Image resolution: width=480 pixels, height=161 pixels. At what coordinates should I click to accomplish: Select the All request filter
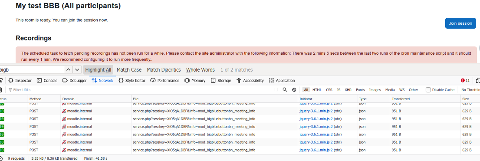pos(306,90)
